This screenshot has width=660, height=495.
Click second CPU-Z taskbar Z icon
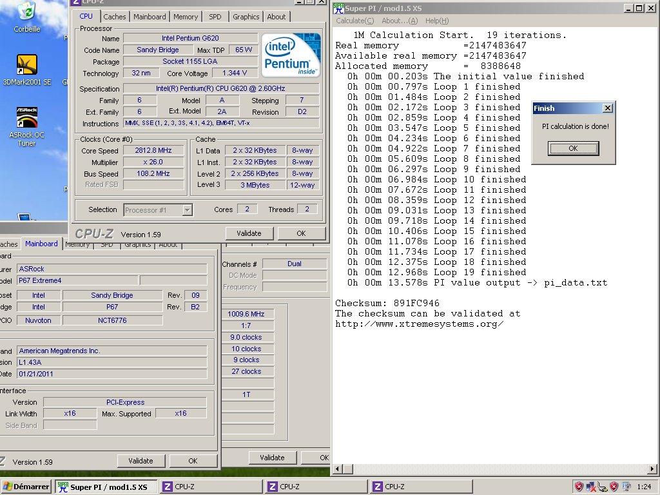273,487
